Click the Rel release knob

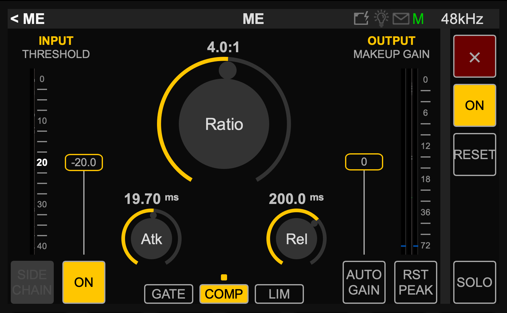pyautogui.click(x=297, y=239)
